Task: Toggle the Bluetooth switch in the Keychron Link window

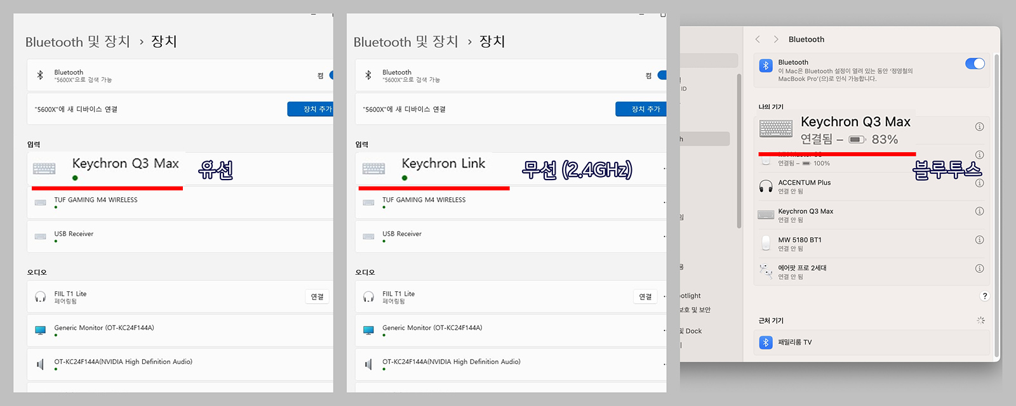Action: [x=662, y=75]
